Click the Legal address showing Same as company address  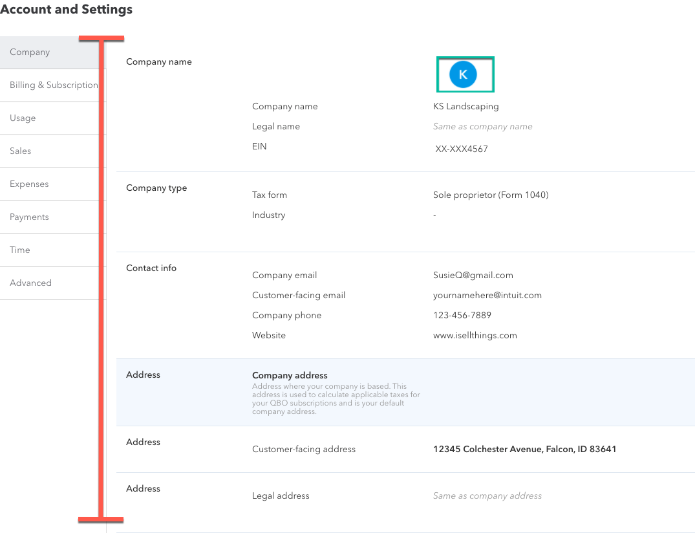(487, 495)
